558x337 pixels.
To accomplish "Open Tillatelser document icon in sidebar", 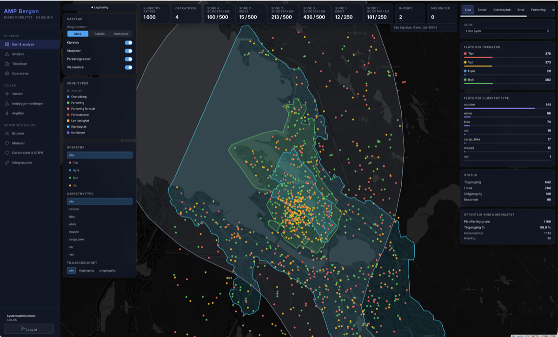I will pyautogui.click(x=7, y=64).
